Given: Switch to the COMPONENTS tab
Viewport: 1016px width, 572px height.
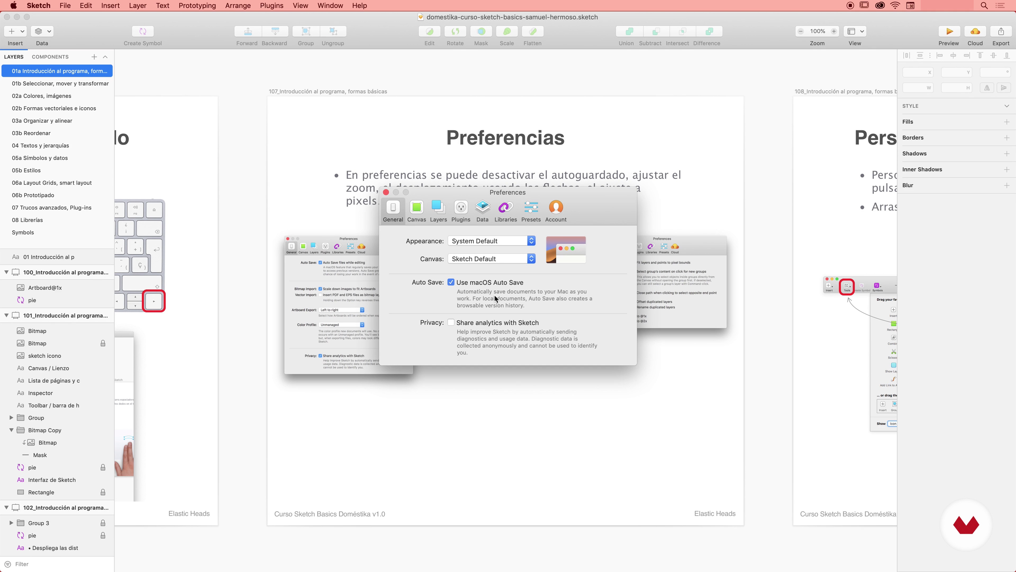Looking at the screenshot, I should pos(50,57).
